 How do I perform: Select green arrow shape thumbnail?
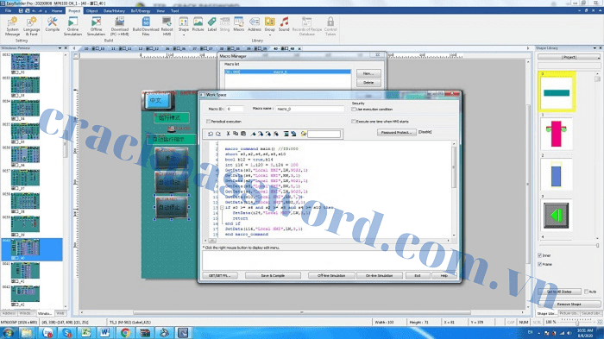(556, 216)
